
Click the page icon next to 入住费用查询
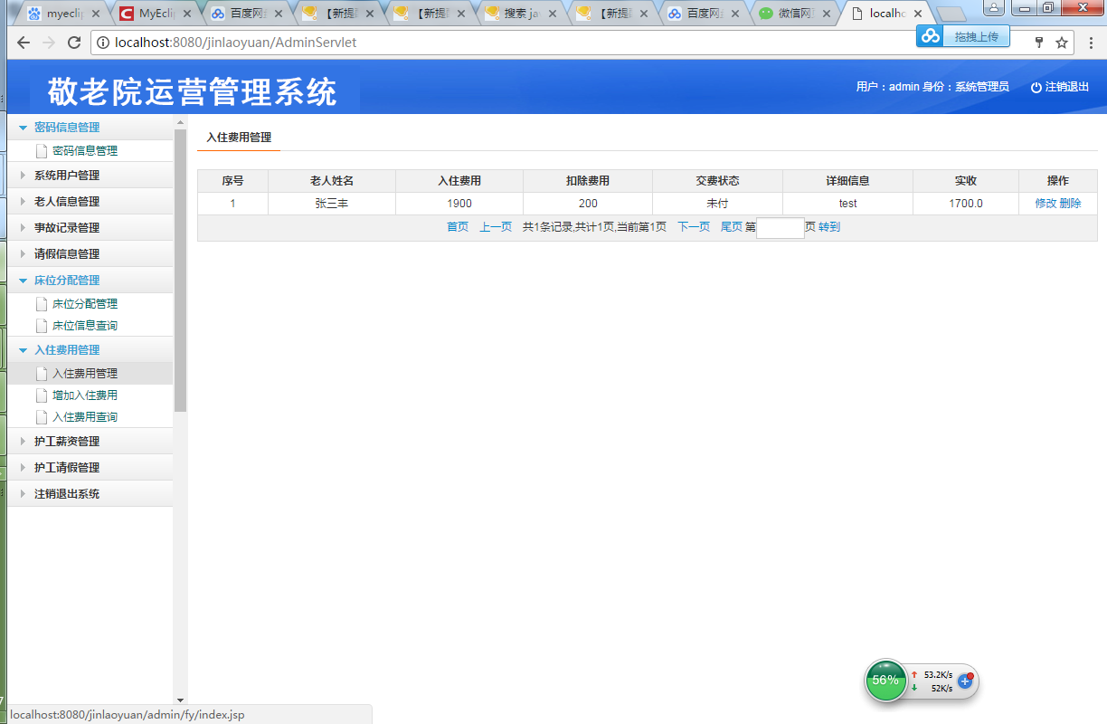click(41, 417)
